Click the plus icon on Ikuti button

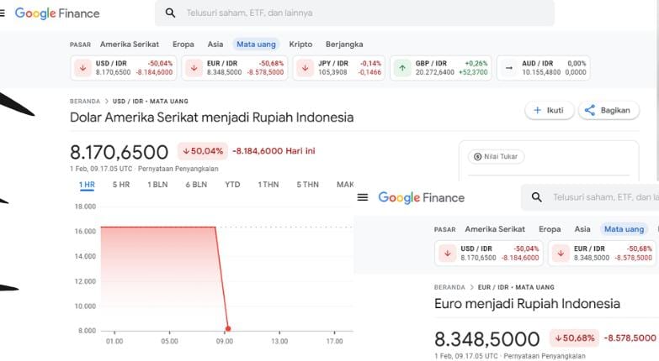click(537, 110)
